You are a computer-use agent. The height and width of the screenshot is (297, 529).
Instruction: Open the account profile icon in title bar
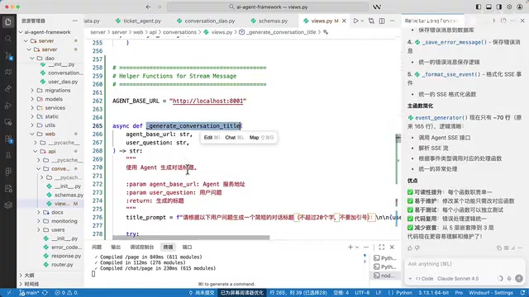point(520,7)
